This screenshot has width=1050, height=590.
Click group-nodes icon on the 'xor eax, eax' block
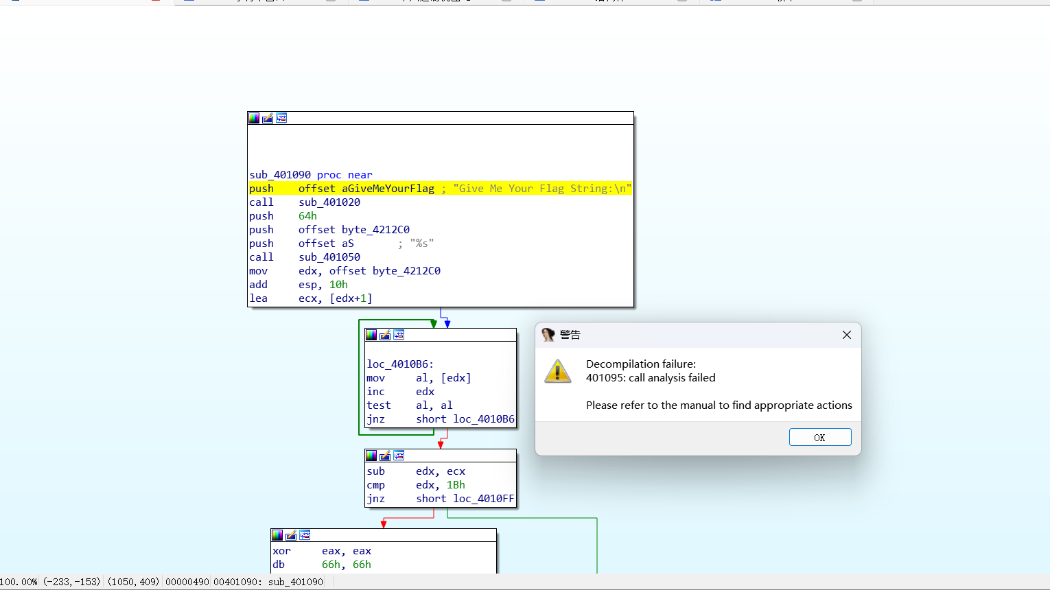305,535
